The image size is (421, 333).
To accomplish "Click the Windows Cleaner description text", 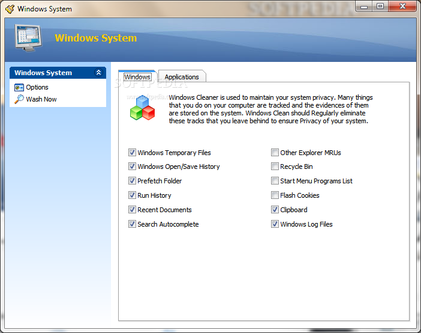I will point(270,109).
